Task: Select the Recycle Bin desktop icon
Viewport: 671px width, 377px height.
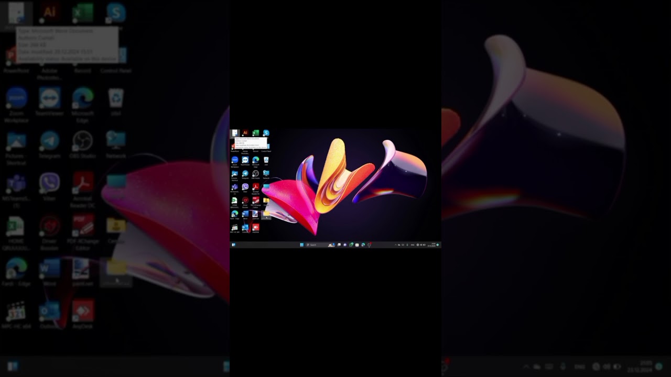Action: point(266,159)
